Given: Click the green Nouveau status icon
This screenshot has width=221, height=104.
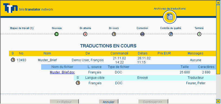Looking at the screenshot, I should tap(57, 34).
